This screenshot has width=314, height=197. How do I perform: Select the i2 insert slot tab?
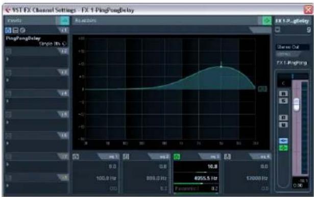click(64, 51)
